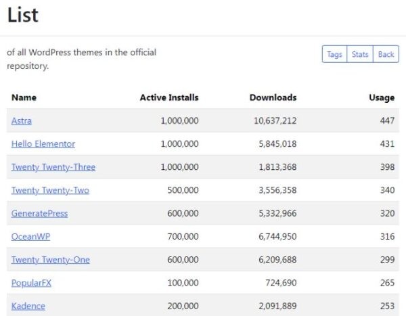Click the Downloads column header
This screenshot has height=316, width=406.
pyautogui.click(x=273, y=97)
